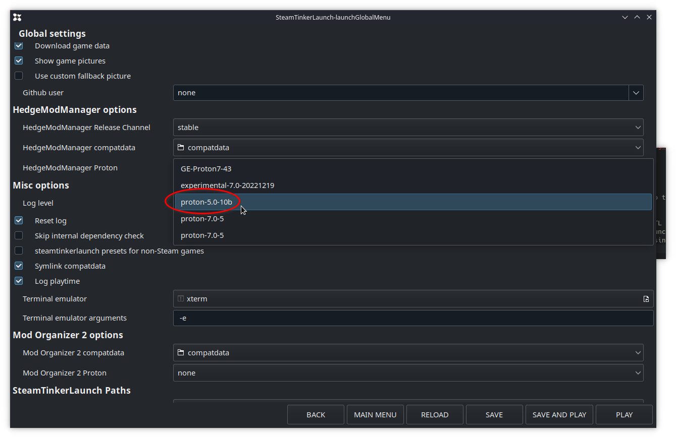Toggle Symlink compatdata checkbox
The image size is (676, 438).
tap(19, 266)
